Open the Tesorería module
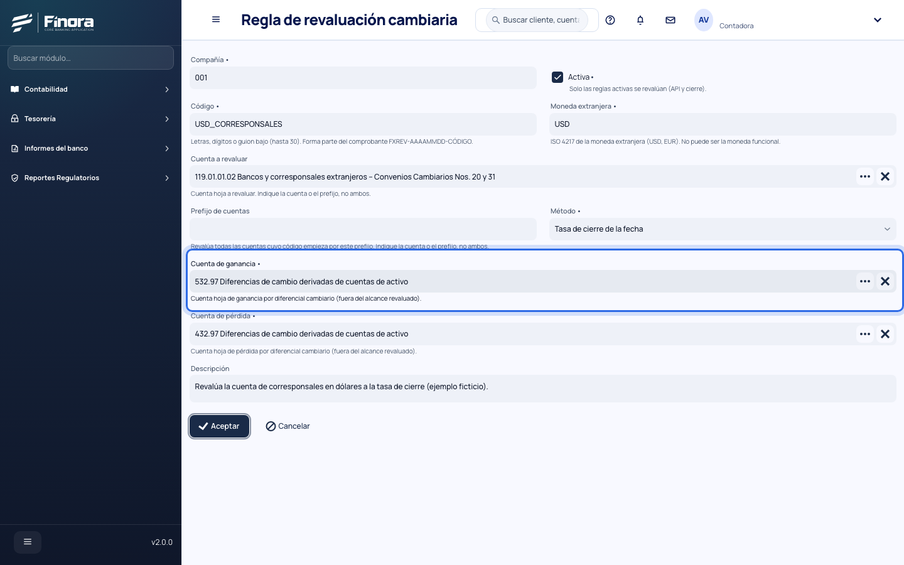The width and height of the screenshot is (904, 565). 90,119
